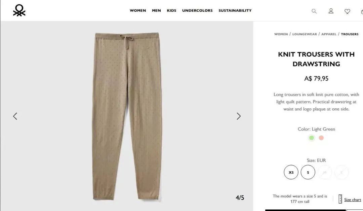Select size XS
This screenshot has width=363, height=211.
291,172
